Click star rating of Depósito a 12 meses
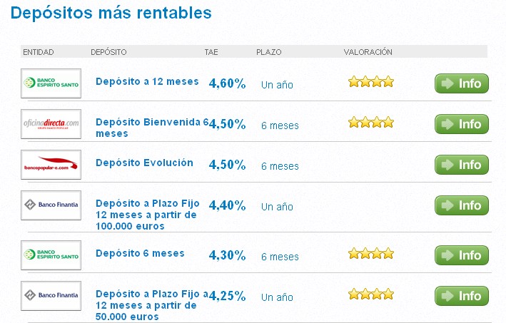The image size is (506, 323). [x=370, y=82]
